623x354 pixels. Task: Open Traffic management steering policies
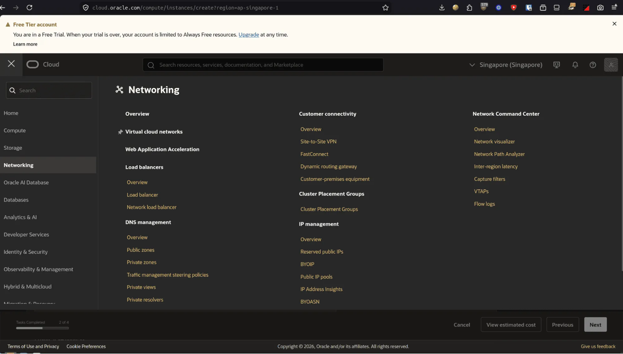[x=167, y=275]
